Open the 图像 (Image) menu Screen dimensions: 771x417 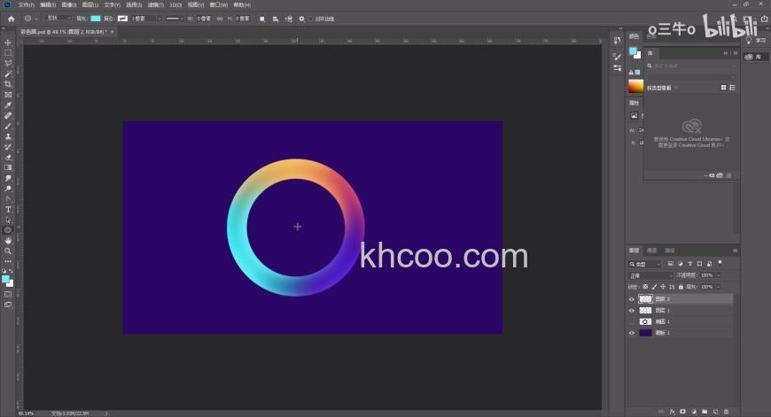(69, 5)
